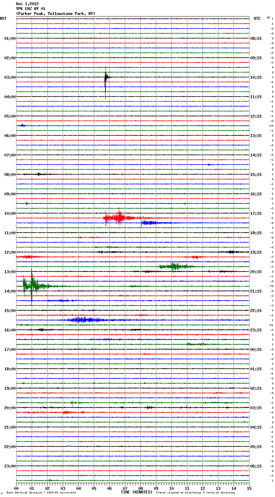The width and height of the screenshot is (275, 497).
Task: Click the minute tick label '12'
Action: tap(203, 488)
